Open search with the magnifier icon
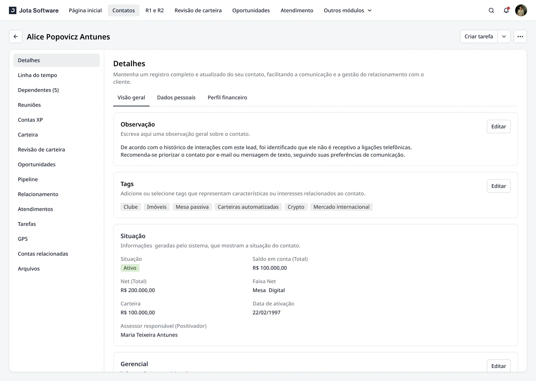 (x=491, y=10)
